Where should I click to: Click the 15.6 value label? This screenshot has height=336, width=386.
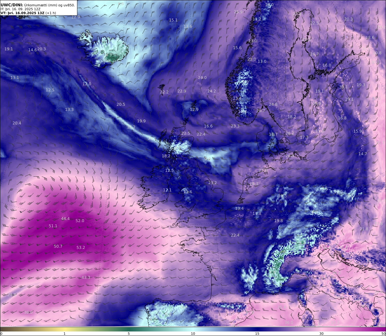pyautogui.click(x=237, y=48)
